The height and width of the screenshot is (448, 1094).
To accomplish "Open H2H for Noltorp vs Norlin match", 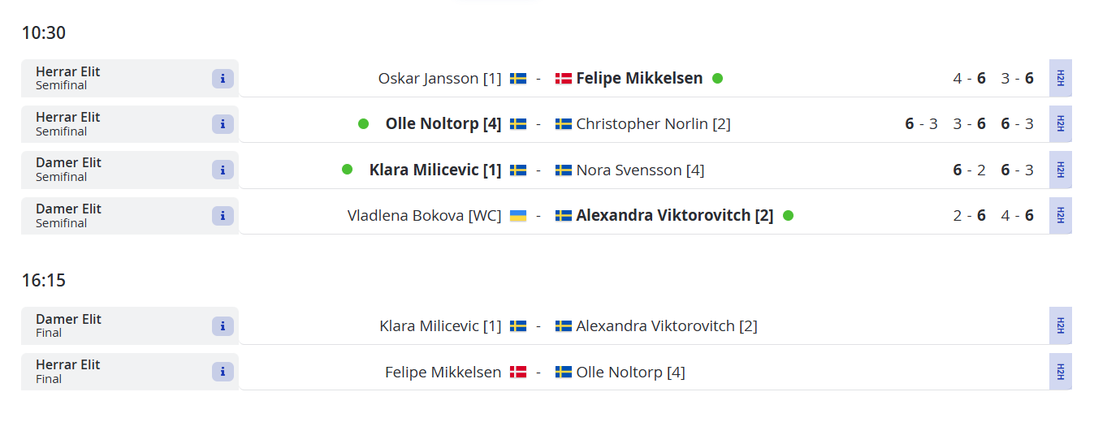I will [1060, 124].
